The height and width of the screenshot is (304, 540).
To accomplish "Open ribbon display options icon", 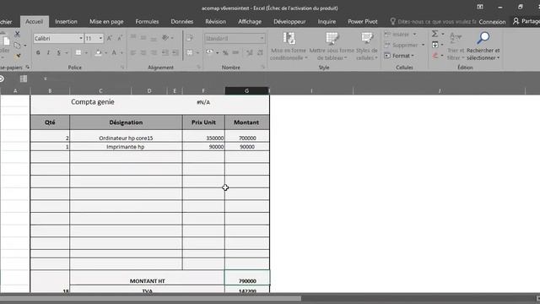I will [480, 8].
